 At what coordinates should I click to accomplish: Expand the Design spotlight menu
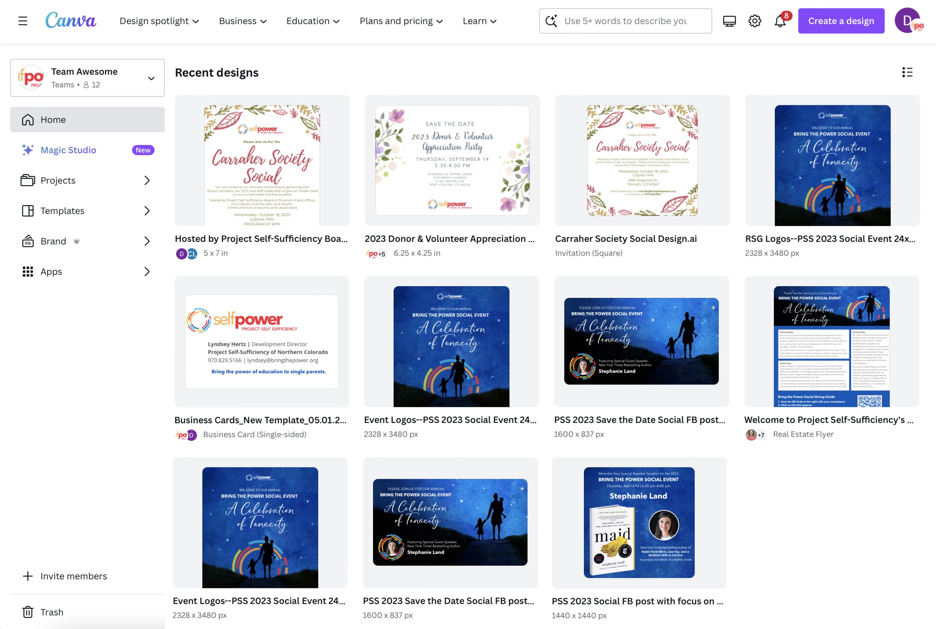tap(159, 21)
